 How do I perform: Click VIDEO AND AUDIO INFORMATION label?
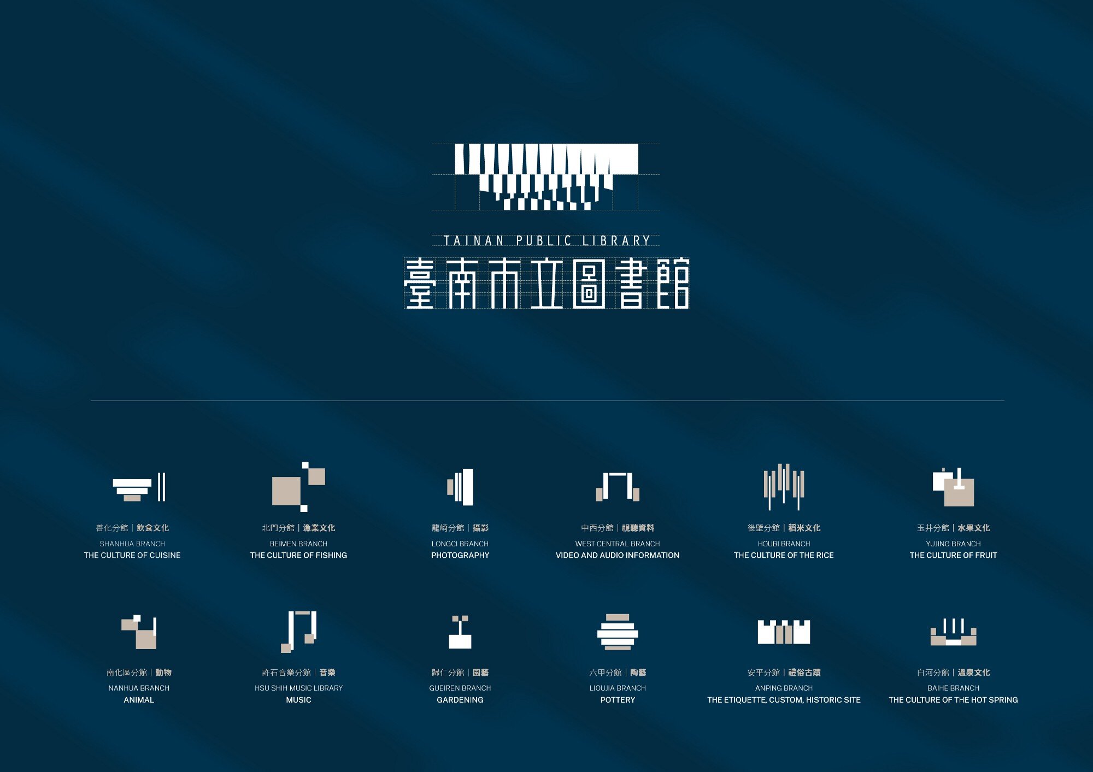618,555
